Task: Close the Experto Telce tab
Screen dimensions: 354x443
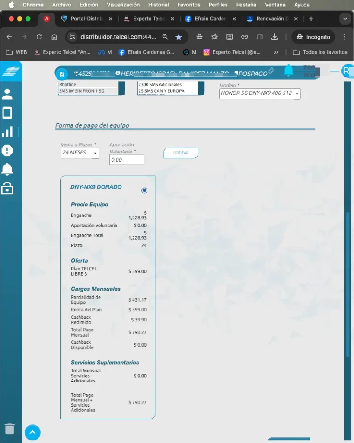Action: 172,19
